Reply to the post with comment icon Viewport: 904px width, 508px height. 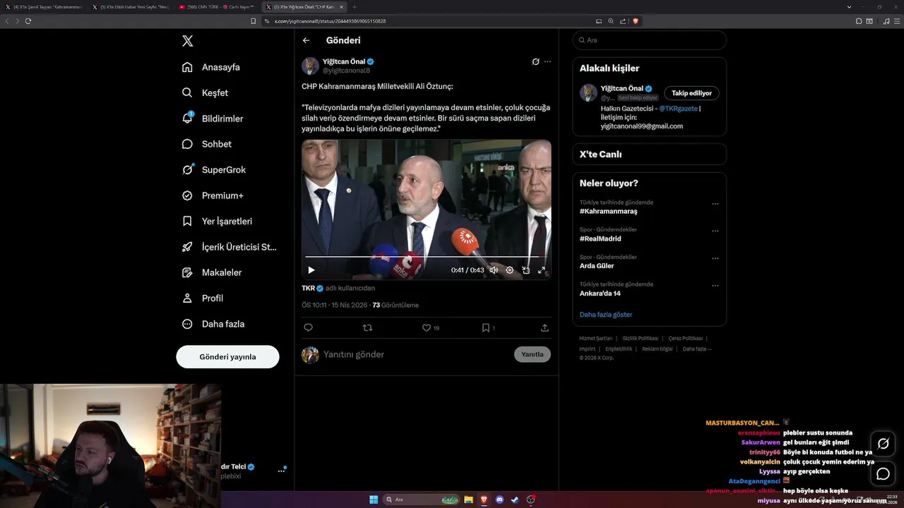coord(308,327)
